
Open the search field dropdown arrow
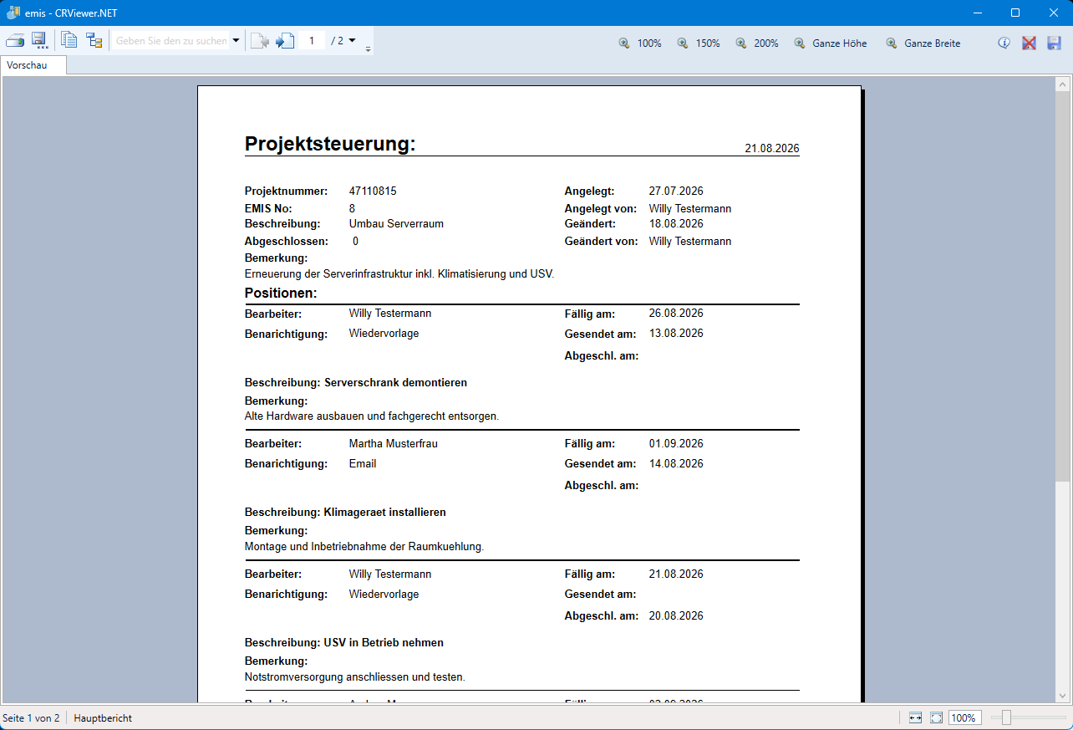click(x=236, y=41)
